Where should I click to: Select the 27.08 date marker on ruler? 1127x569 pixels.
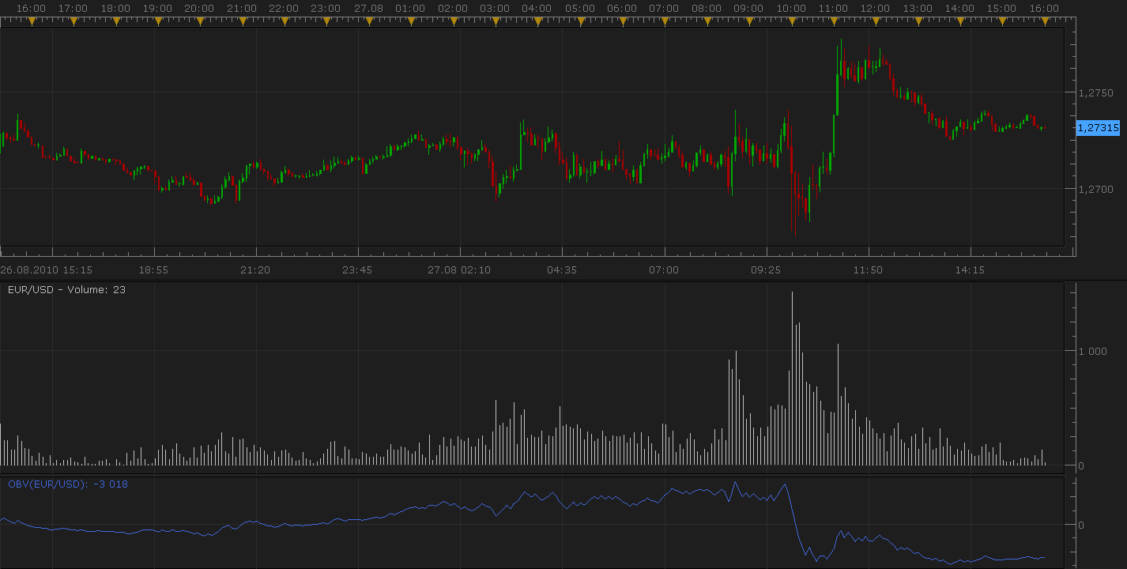click(368, 21)
